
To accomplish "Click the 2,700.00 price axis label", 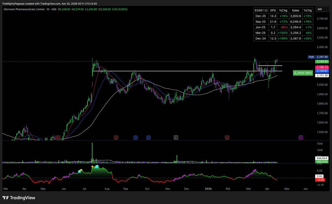I will click(x=322, y=19).
